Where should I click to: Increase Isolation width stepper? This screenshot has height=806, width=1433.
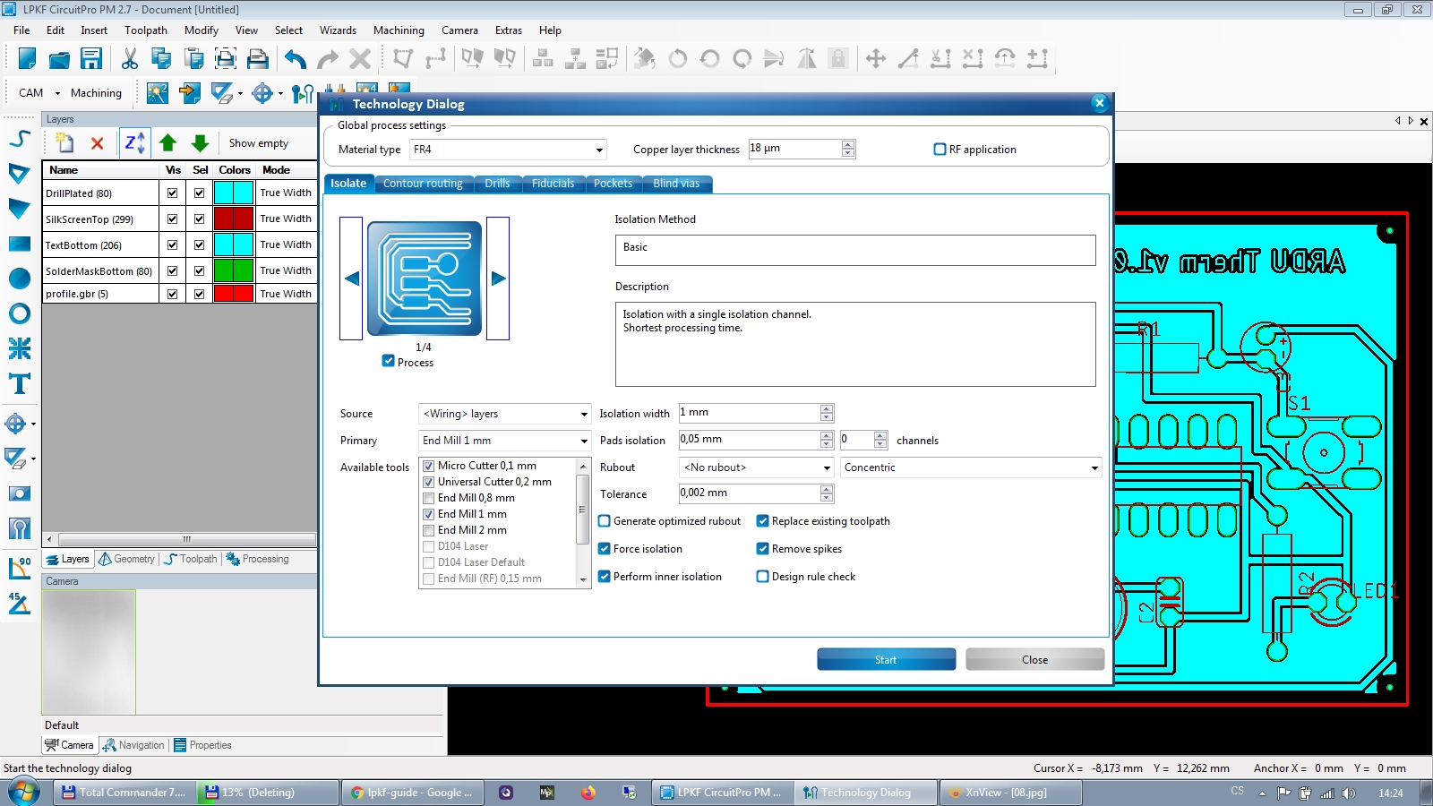point(827,408)
